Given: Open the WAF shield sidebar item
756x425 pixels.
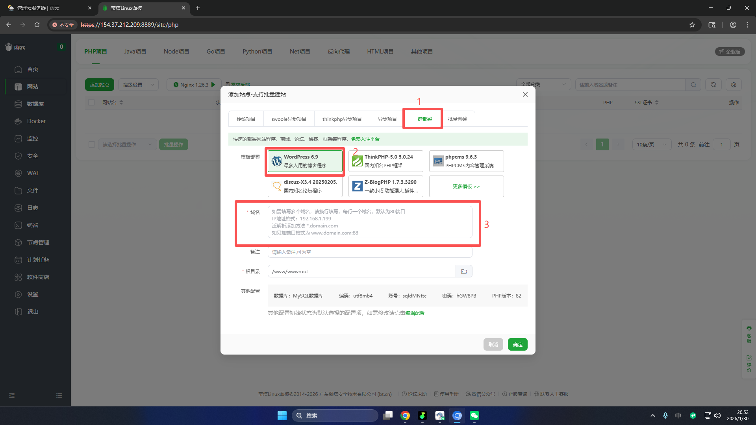Looking at the screenshot, I should click(x=33, y=173).
